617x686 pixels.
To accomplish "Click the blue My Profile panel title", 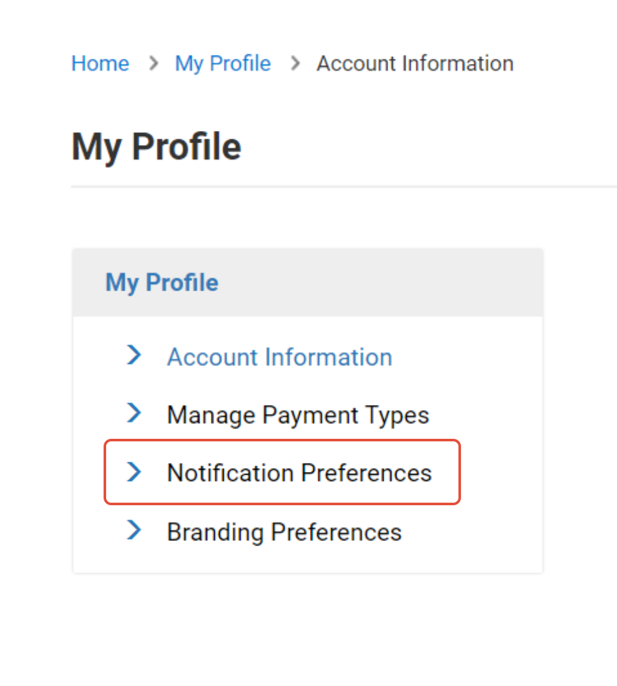I will point(162,282).
